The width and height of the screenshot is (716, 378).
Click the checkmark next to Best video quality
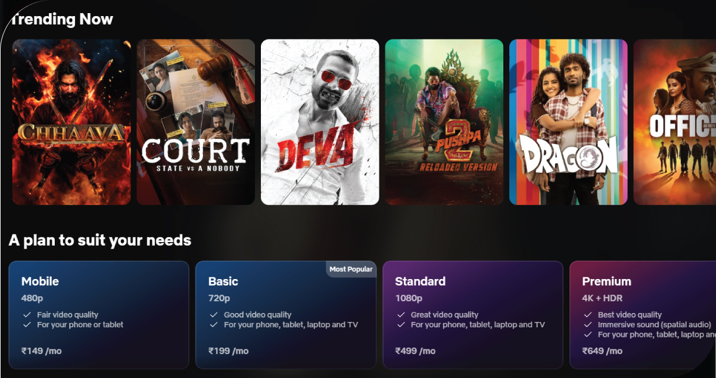pyautogui.click(x=587, y=315)
